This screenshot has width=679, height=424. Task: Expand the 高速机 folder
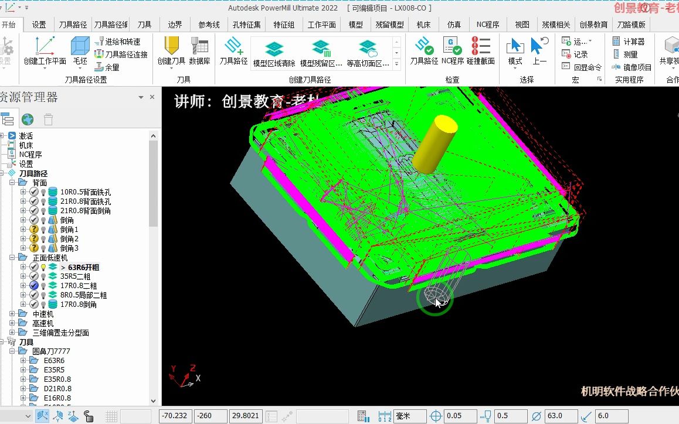[12, 323]
